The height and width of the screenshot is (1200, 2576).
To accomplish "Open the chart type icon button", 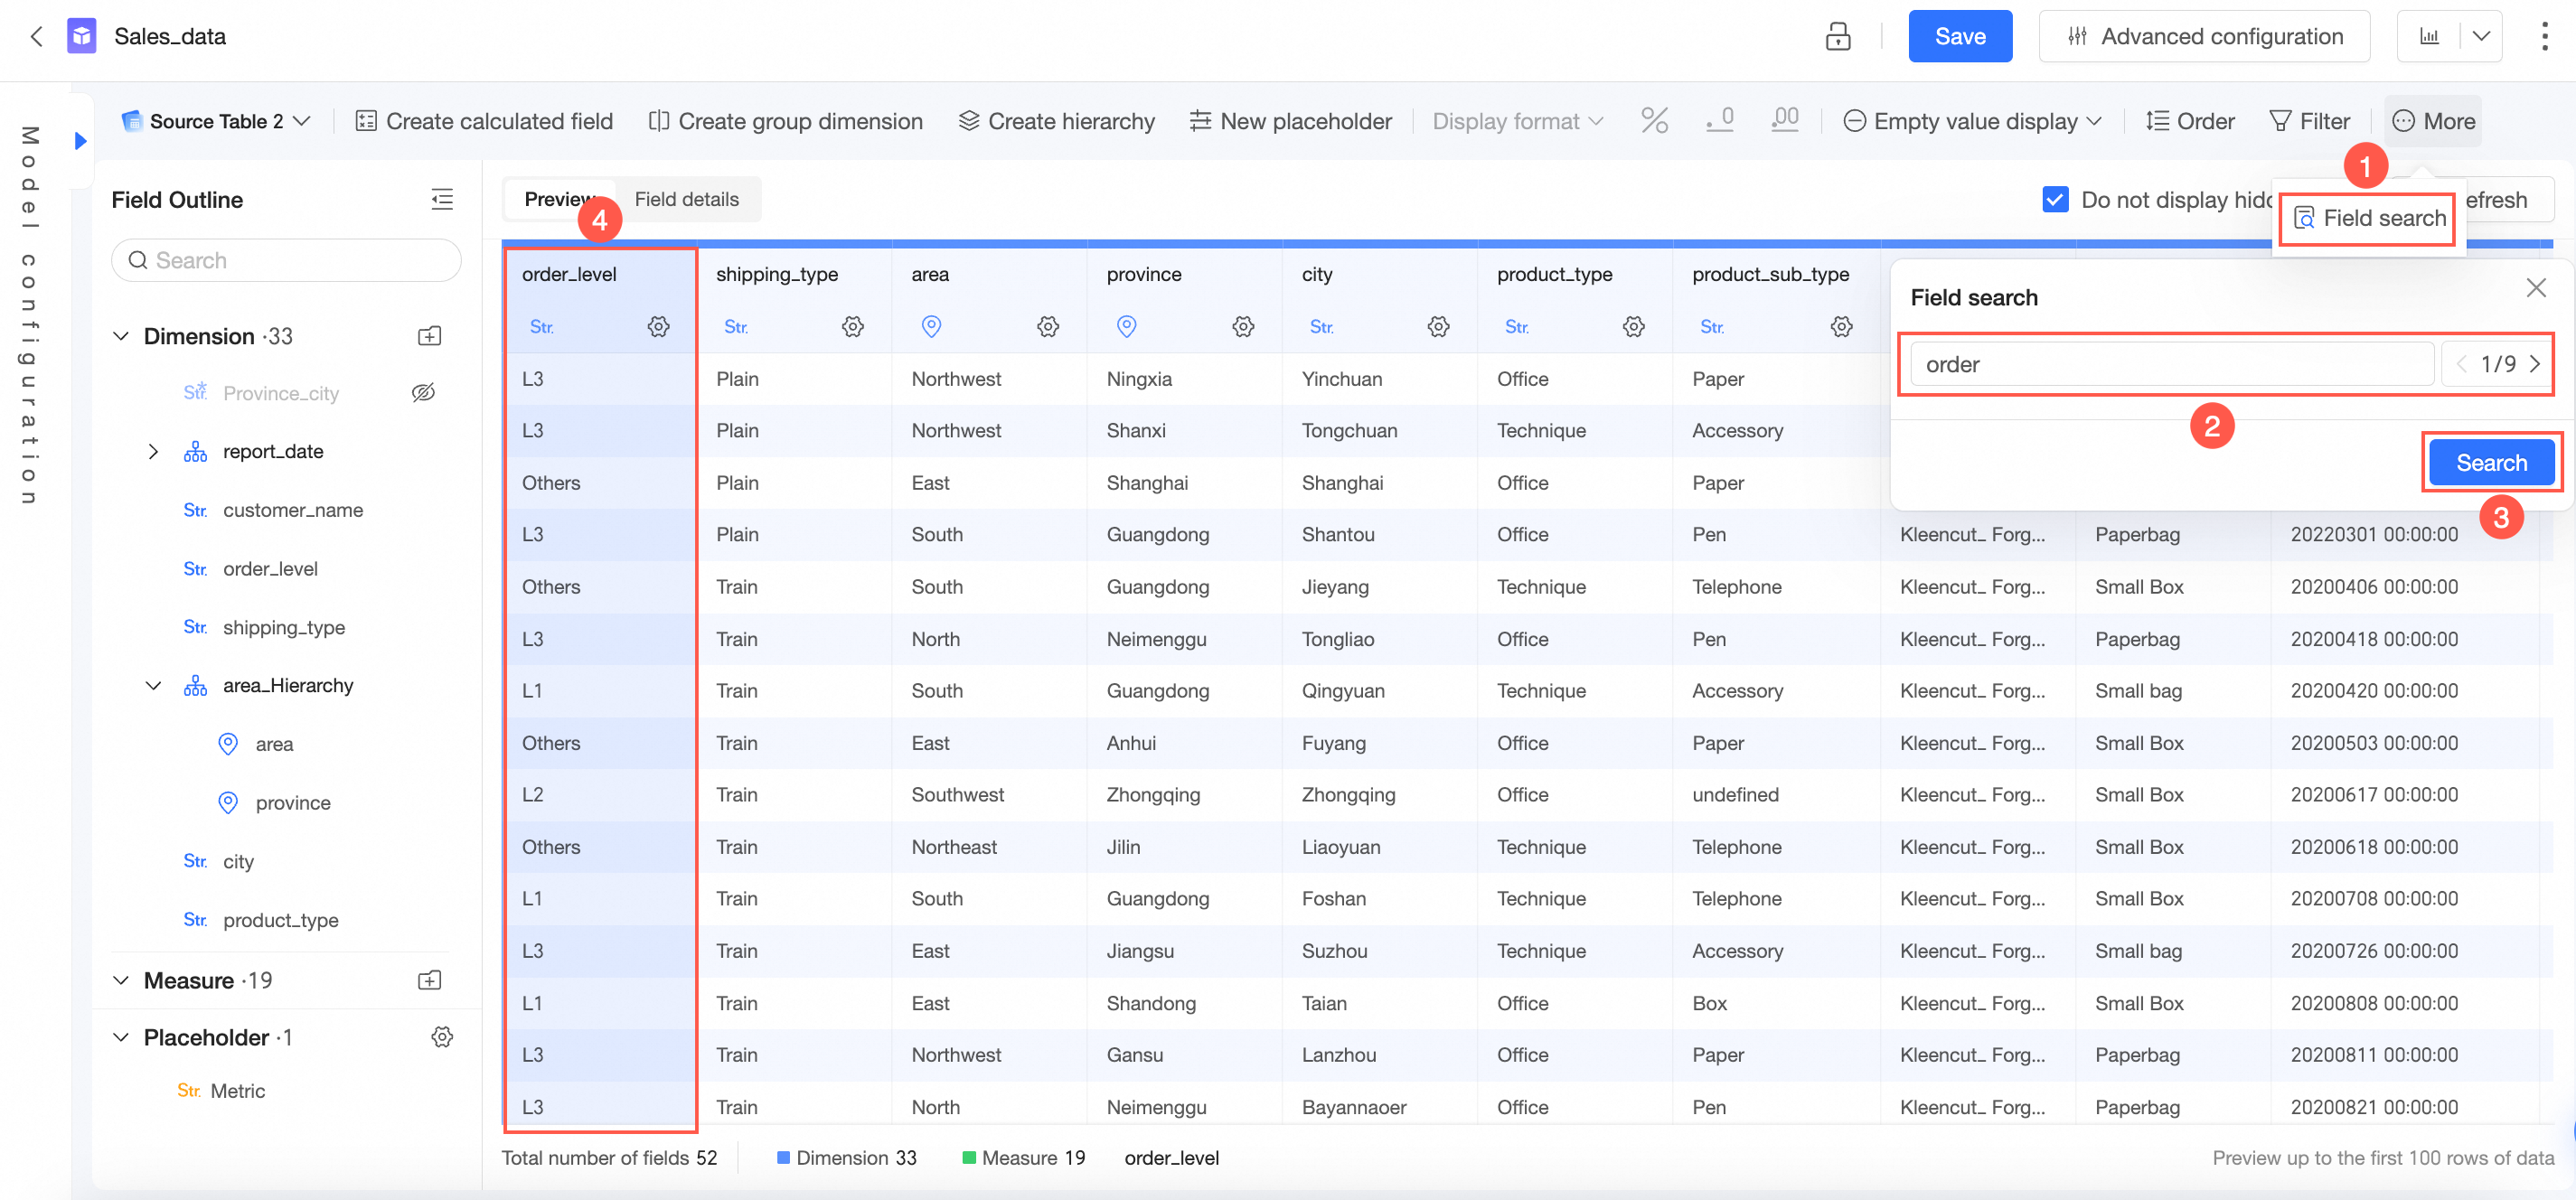I will 2429,37.
